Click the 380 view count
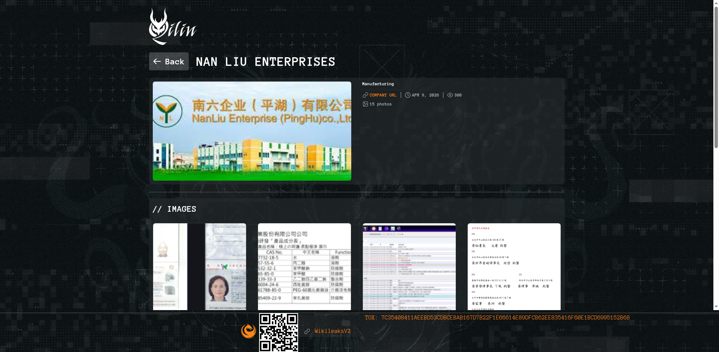Screen dimensions: 719x352 click(458, 95)
